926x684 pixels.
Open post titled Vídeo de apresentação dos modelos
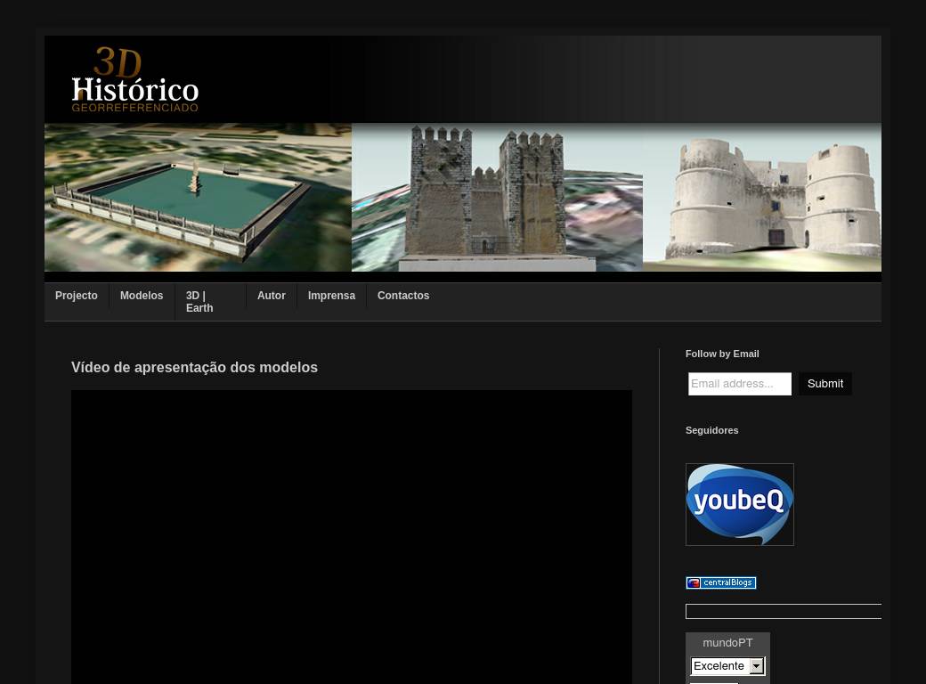[194, 368]
